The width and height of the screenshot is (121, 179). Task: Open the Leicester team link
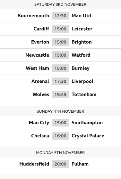82,29
